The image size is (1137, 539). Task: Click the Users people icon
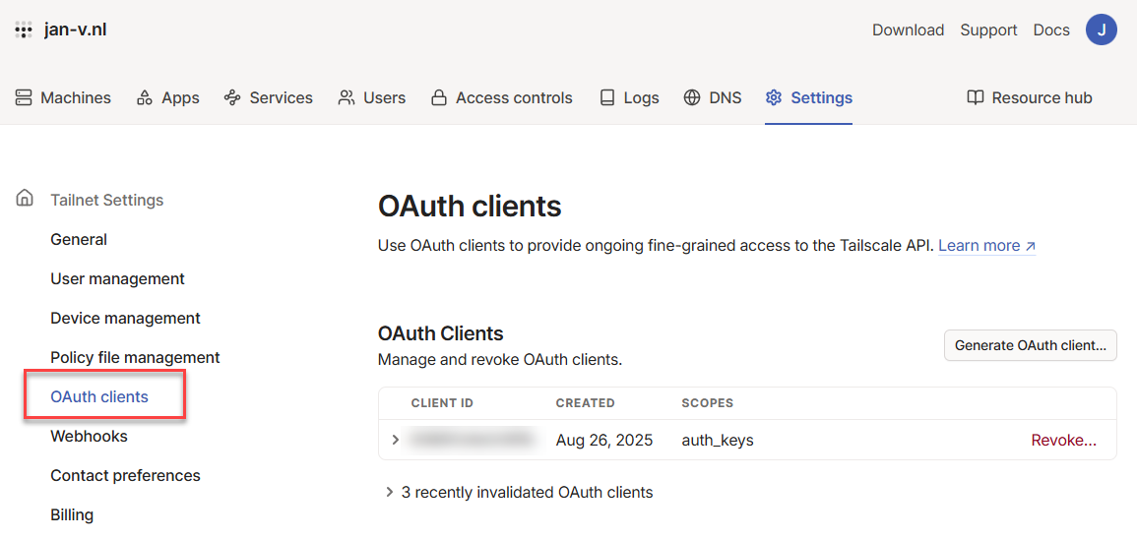tap(346, 97)
